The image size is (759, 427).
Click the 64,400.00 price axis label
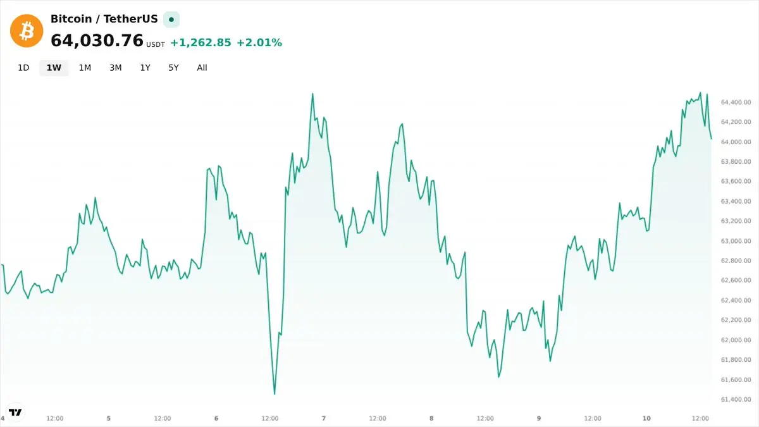click(736, 102)
